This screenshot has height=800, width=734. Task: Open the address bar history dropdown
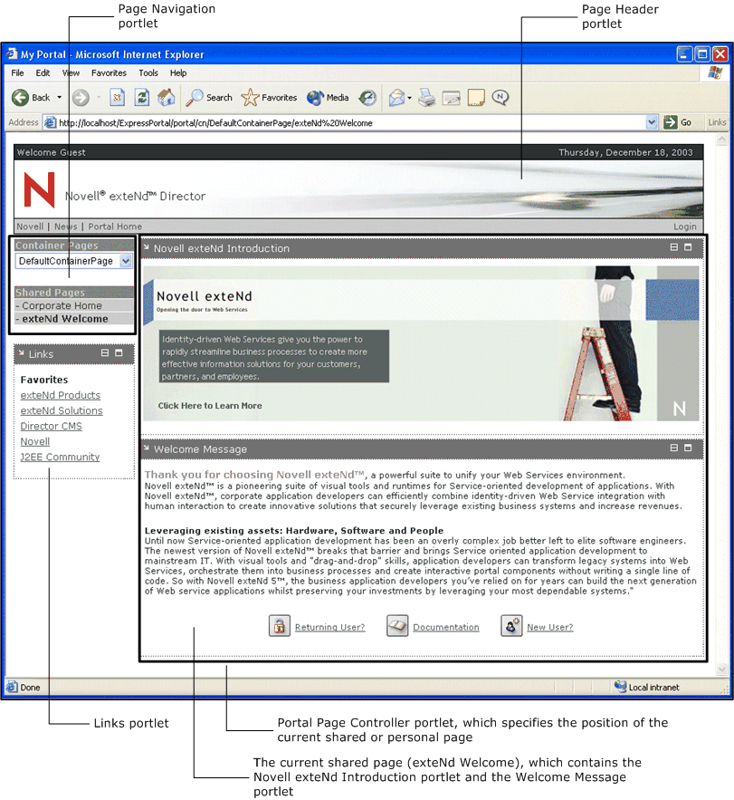652,121
